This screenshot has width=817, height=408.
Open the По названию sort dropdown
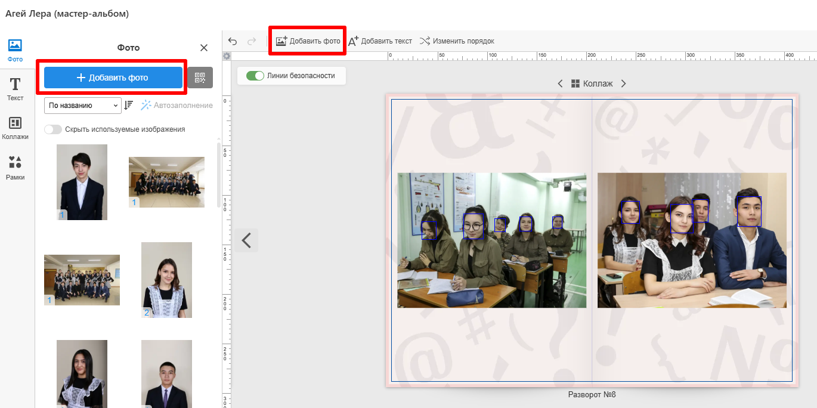pos(83,106)
